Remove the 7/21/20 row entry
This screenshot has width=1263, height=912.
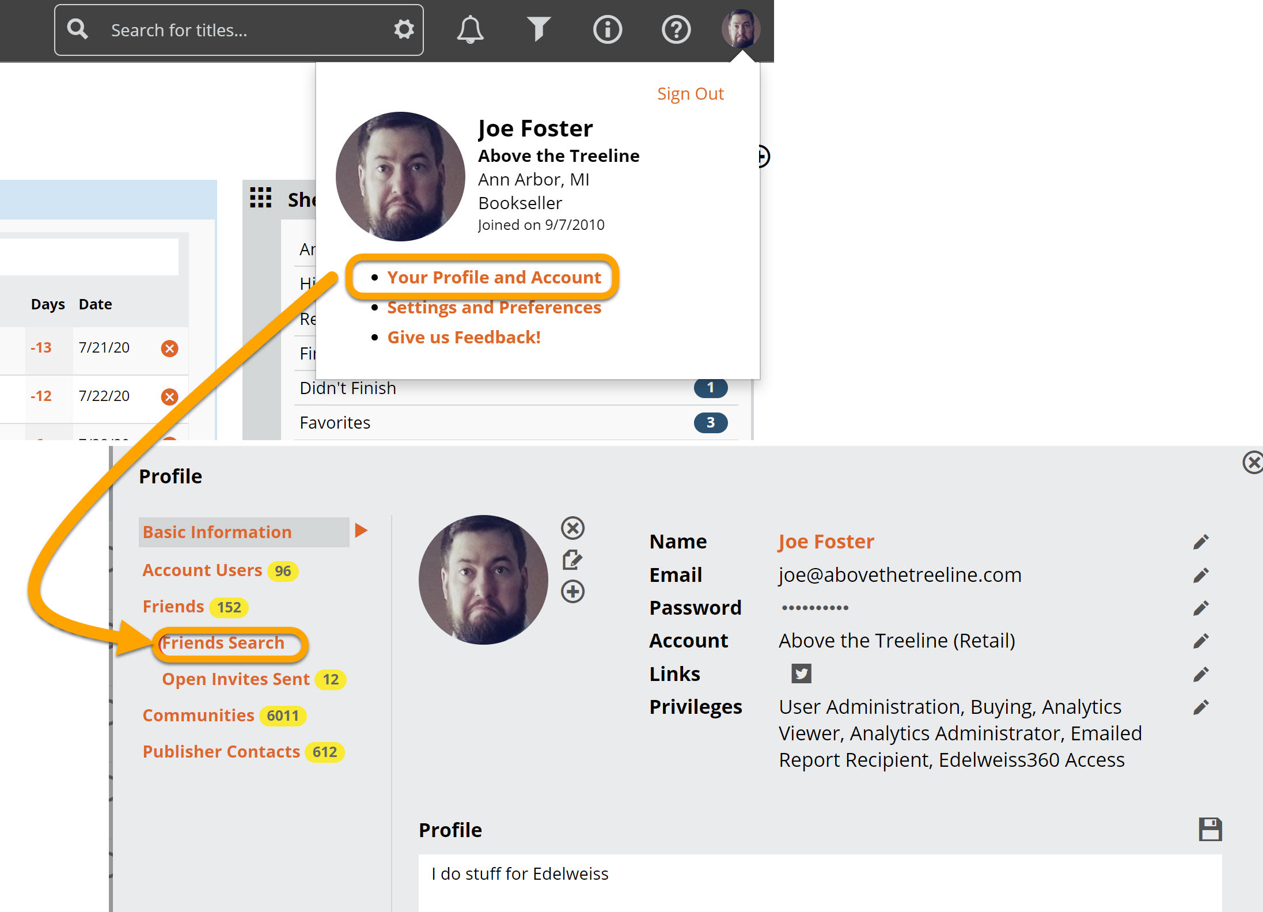coord(169,348)
